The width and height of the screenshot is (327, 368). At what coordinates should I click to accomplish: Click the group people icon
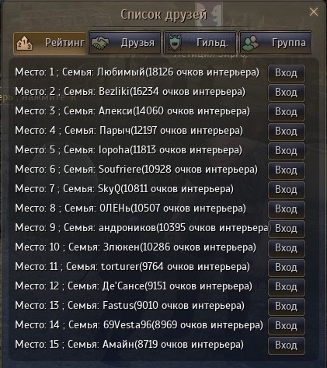250,43
